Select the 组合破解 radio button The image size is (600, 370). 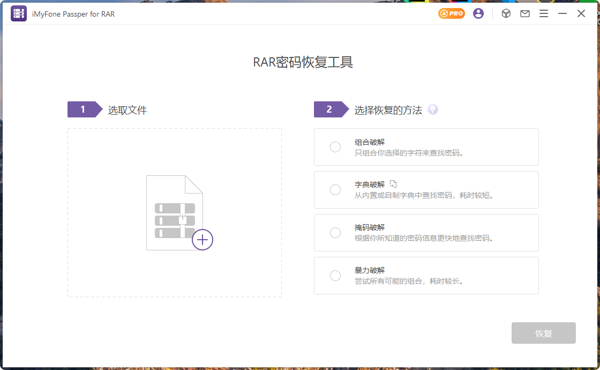(x=335, y=147)
